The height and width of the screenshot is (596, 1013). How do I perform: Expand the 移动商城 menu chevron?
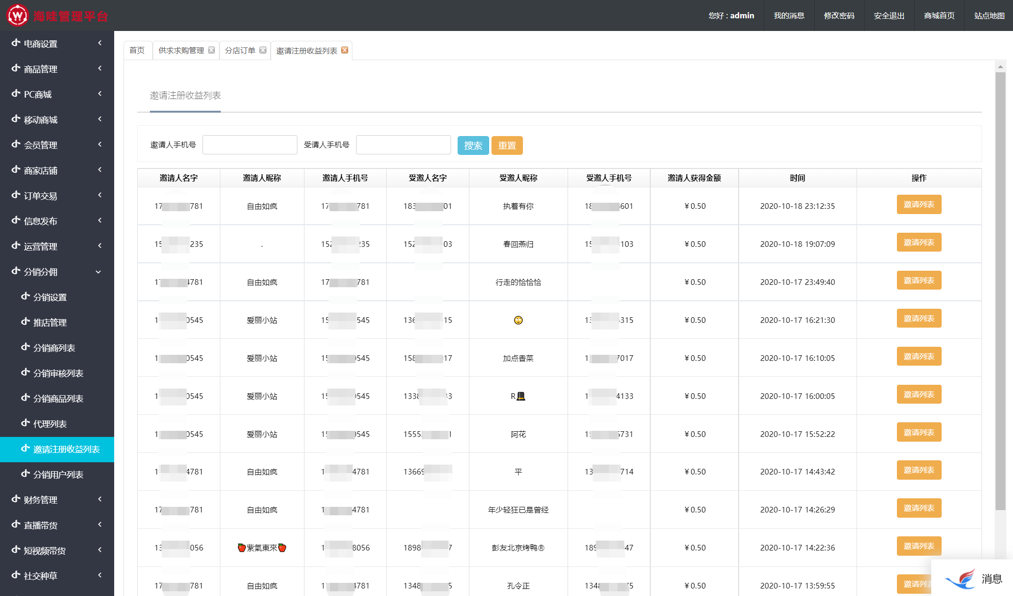click(x=100, y=119)
